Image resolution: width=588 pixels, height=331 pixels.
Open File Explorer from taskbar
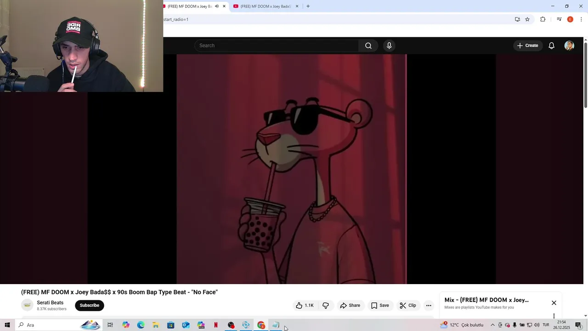click(x=156, y=325)
